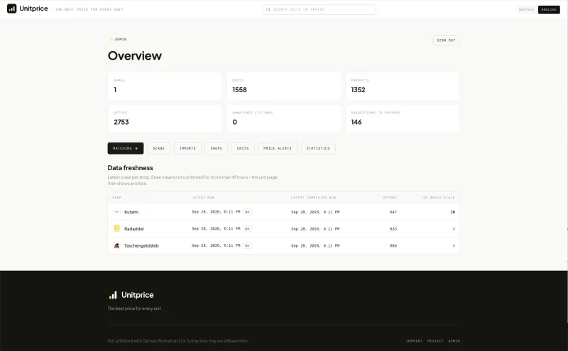Click Kutami's stale count 20
The image size is (568, 351).
point(452,212)
